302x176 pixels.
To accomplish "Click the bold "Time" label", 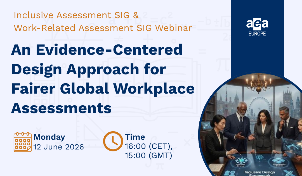I will click(135, 137).
